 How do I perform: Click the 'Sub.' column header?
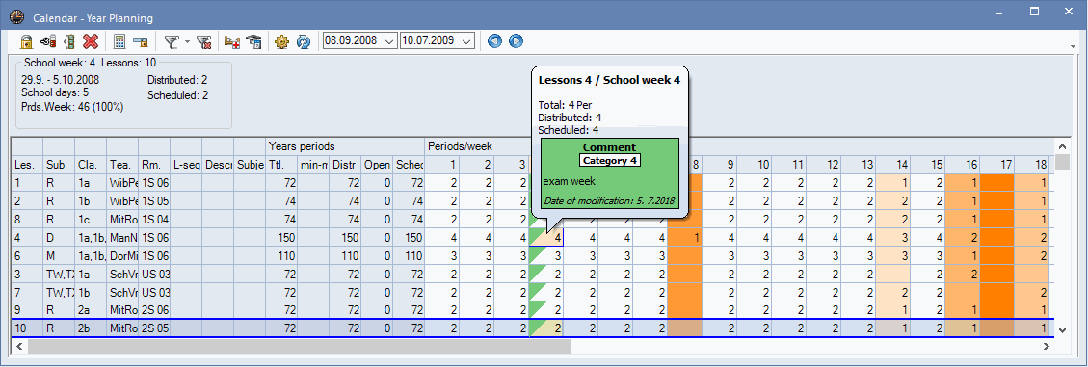tap(58, 165)
